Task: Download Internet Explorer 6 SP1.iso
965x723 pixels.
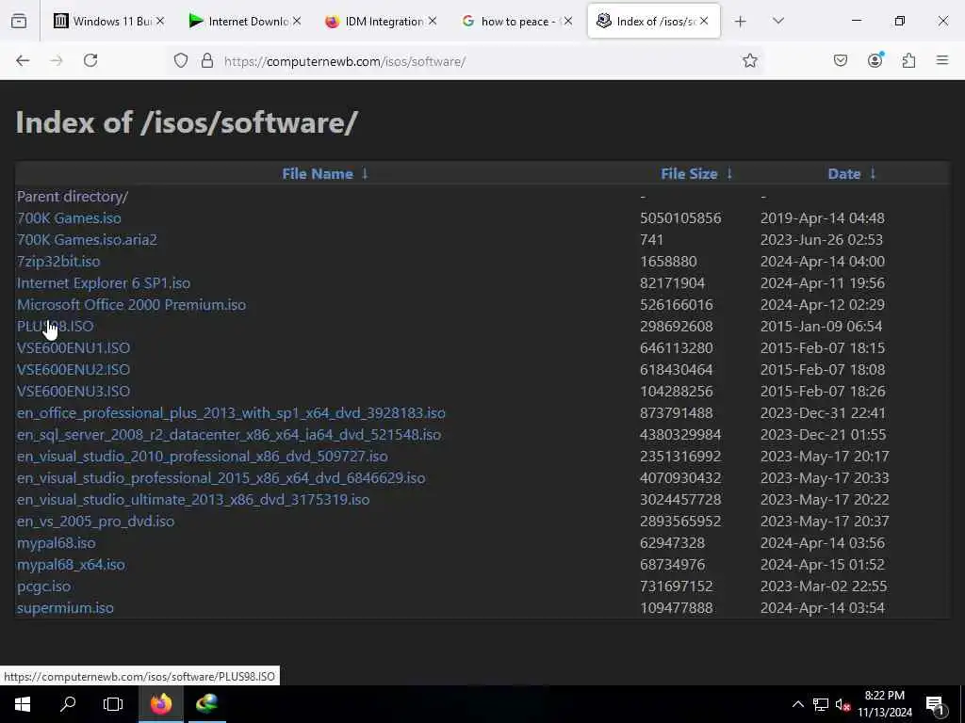Action: (x=104, y=283)
